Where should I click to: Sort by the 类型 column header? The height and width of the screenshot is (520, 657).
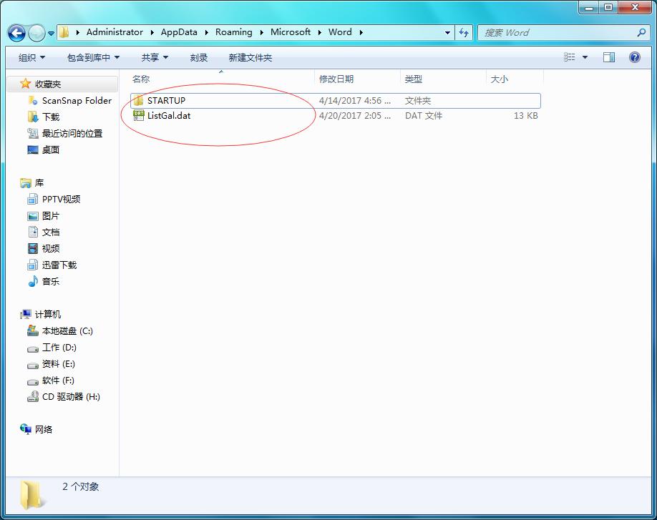click(x=413, y=79)
